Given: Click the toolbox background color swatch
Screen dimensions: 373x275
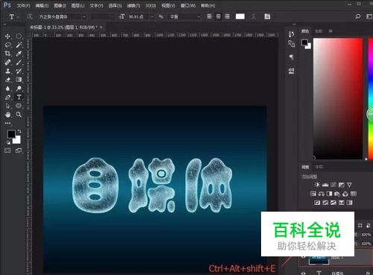Looking at the screenshot, I should click(17, 141).
